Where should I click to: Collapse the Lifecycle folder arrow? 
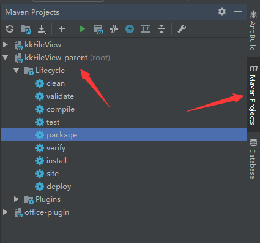(x=17, y=71)
